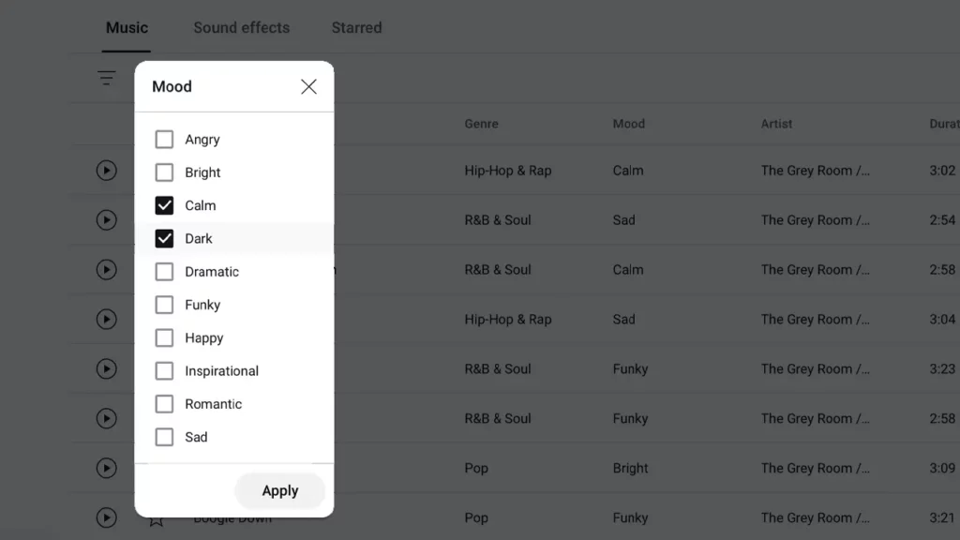The width and height of the screenshot is (960, 540).
Task: Sort by the Artist column header
Action: [776, 124]
